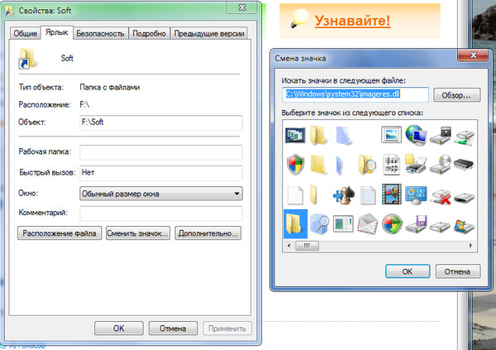Switch to the 'Общие' tab

point(26,33)
